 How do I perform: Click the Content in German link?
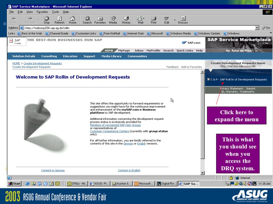[53, 170]
